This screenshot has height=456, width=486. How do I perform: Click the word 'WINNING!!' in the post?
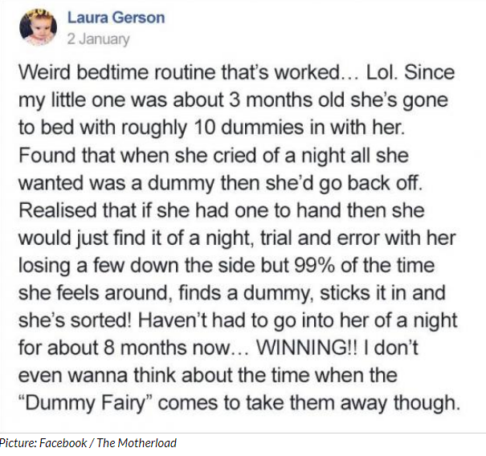click(306, 348)
